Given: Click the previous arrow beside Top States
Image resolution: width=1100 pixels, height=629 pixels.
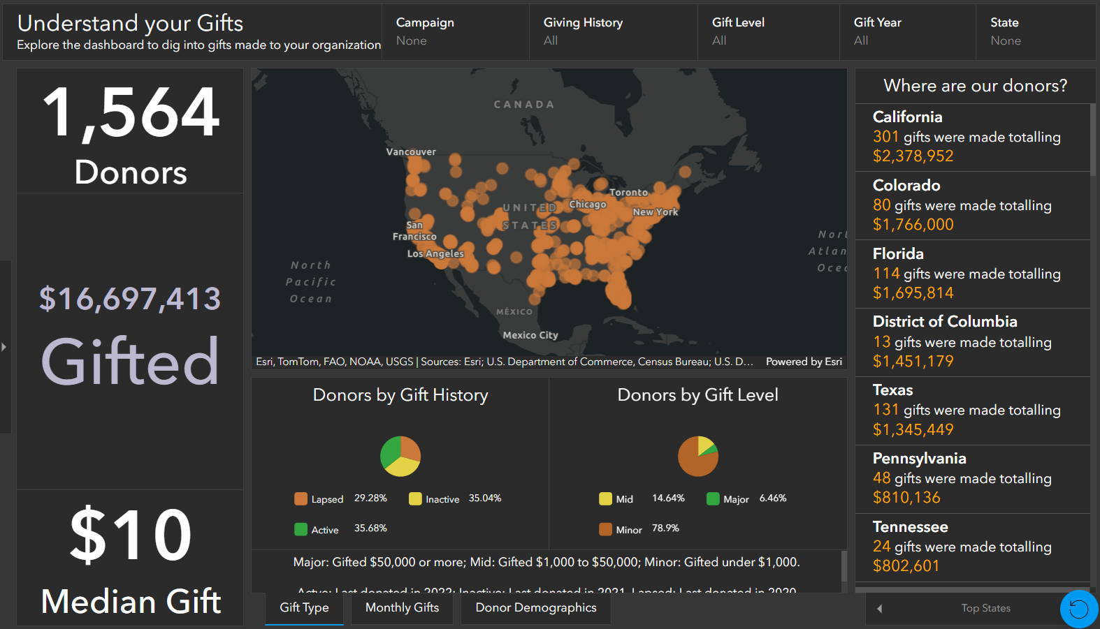Looking at the screenshot, I should 880,609.
